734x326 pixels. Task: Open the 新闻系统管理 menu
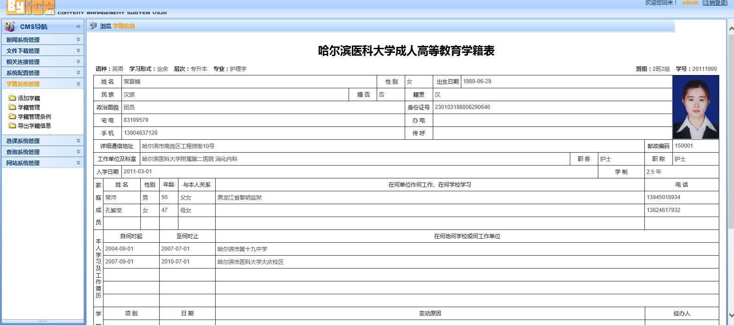[x=23, y=40]
